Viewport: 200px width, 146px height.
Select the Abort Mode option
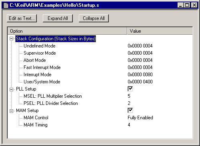point(35,60)
